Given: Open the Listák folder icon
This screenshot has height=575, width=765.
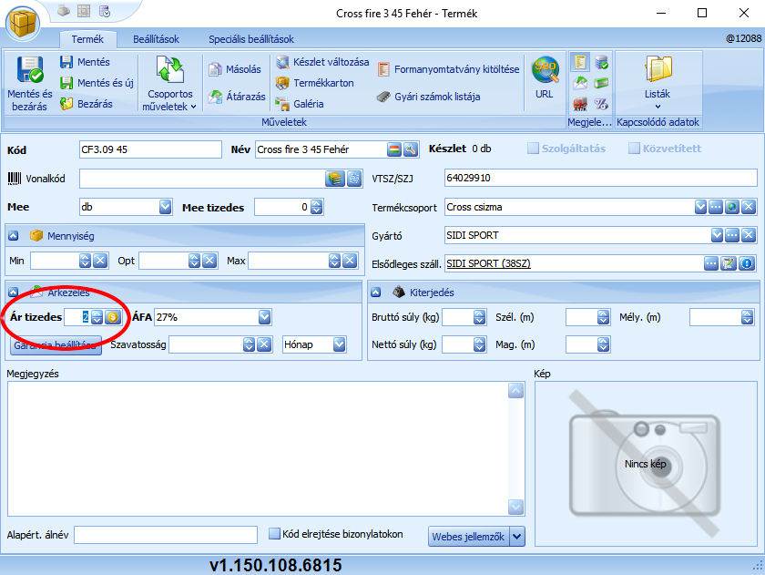Looking at the screenshot, I should coord(657,70).
